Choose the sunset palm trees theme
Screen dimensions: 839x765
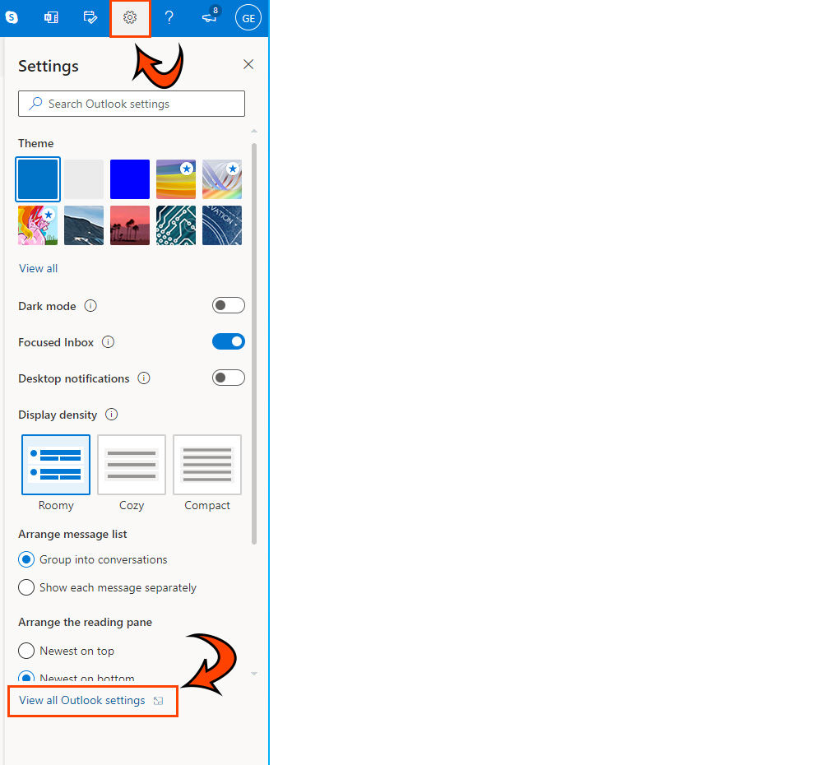(x=130, y=225)
